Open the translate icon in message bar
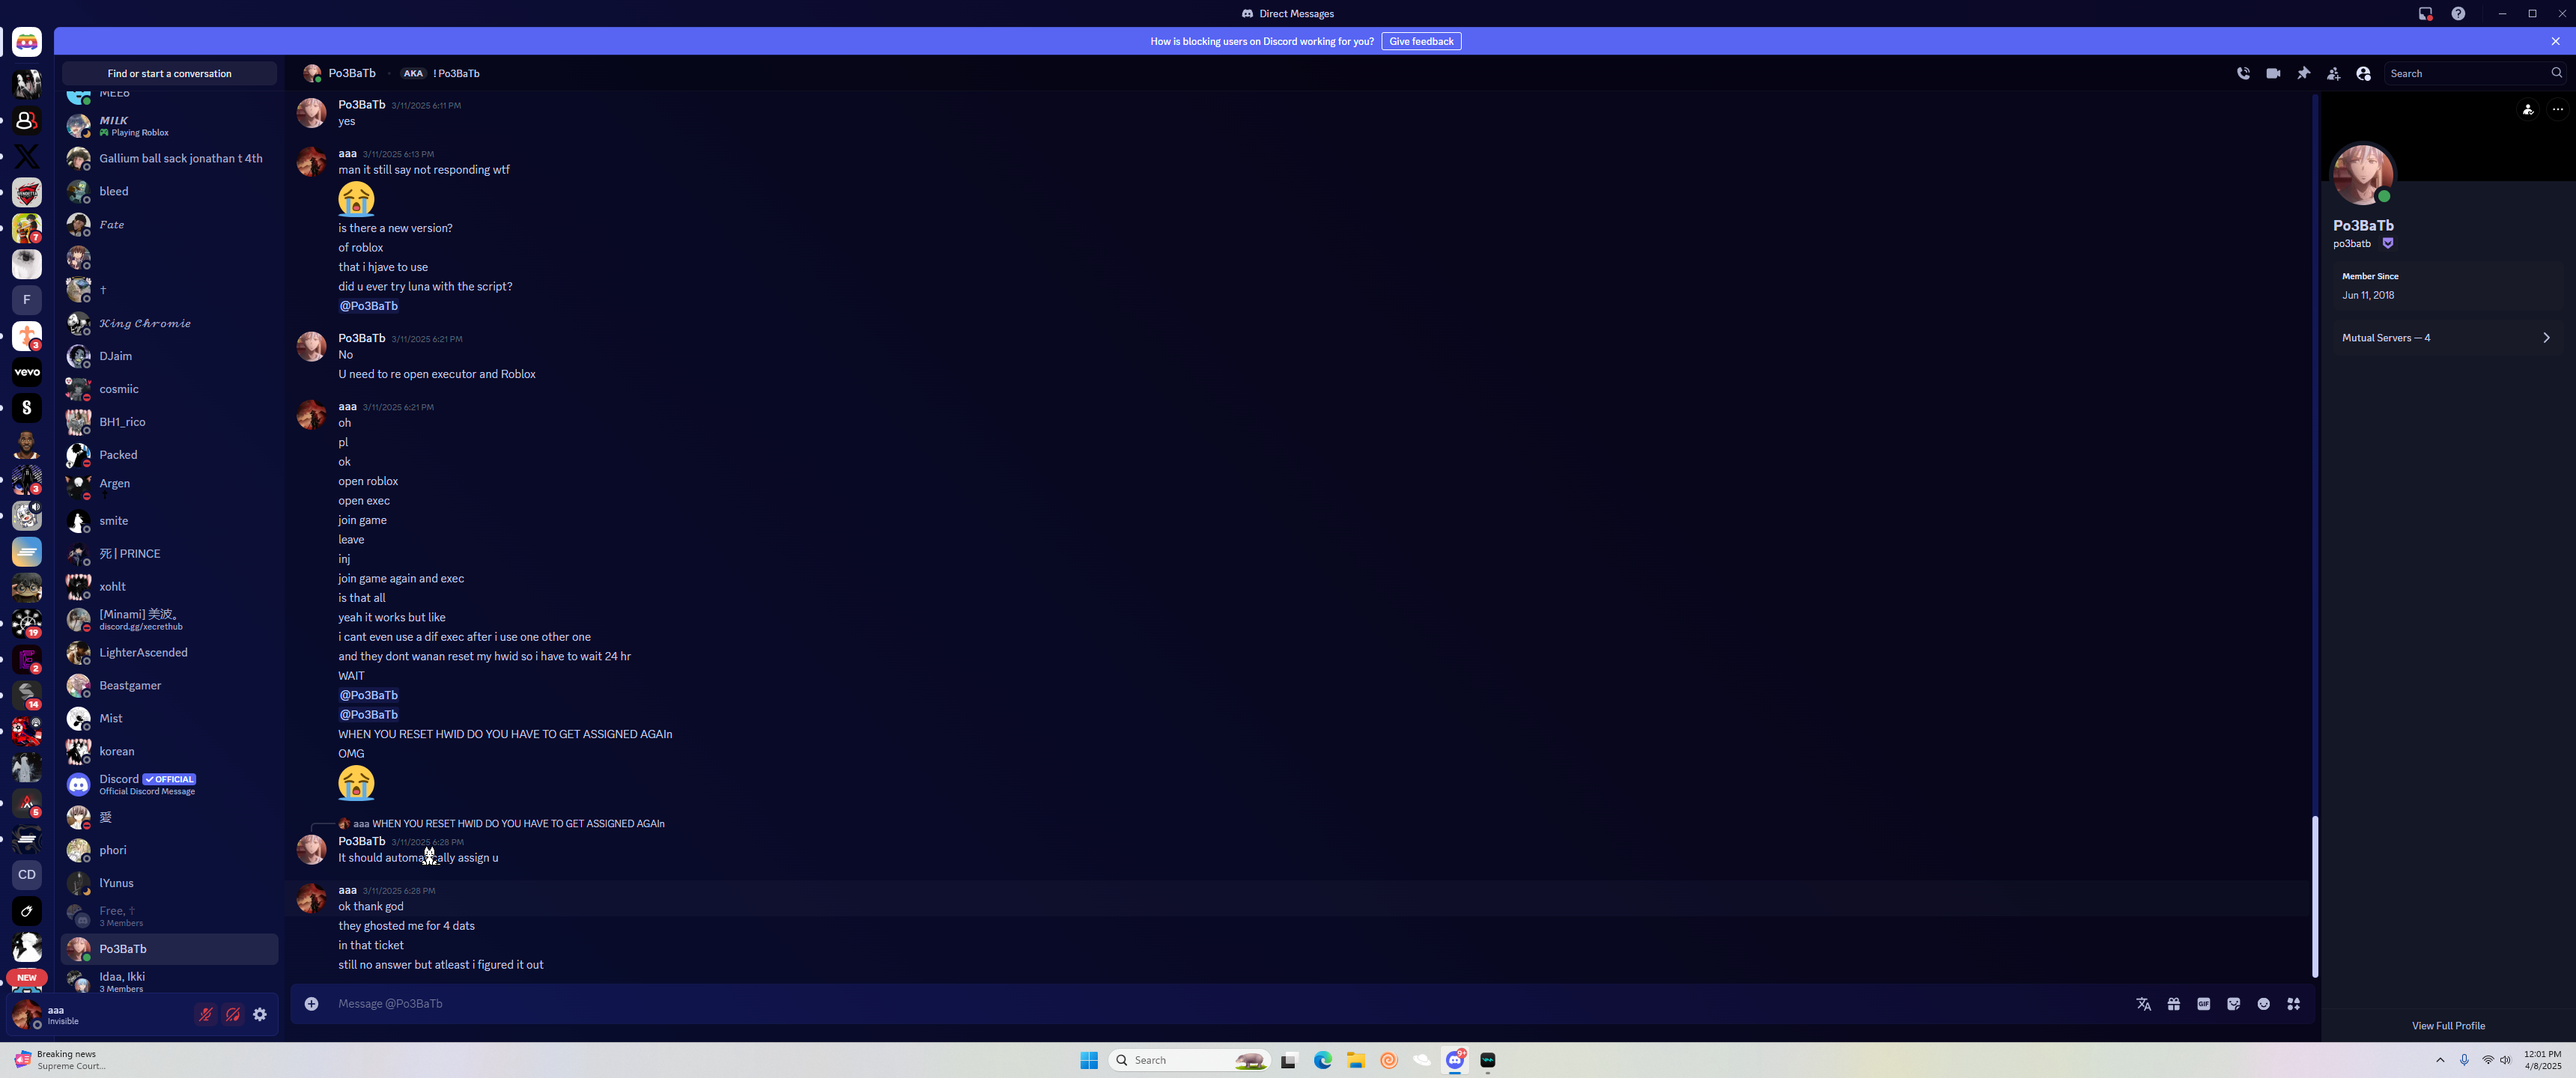2576x1078 pixels. [2143, 1003]
